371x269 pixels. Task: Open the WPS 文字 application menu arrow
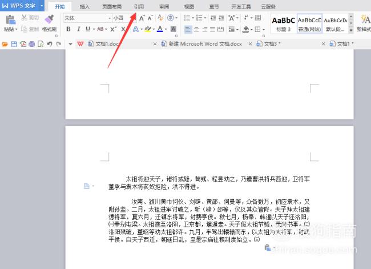[42, 6]
